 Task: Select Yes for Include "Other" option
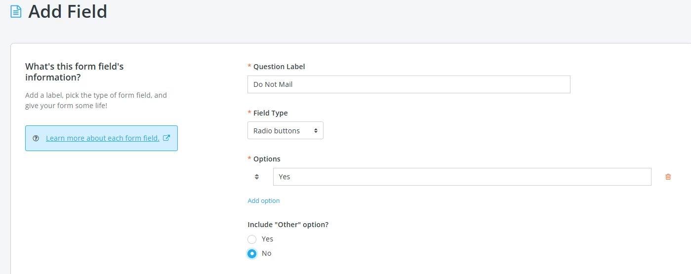coord(252,239)
